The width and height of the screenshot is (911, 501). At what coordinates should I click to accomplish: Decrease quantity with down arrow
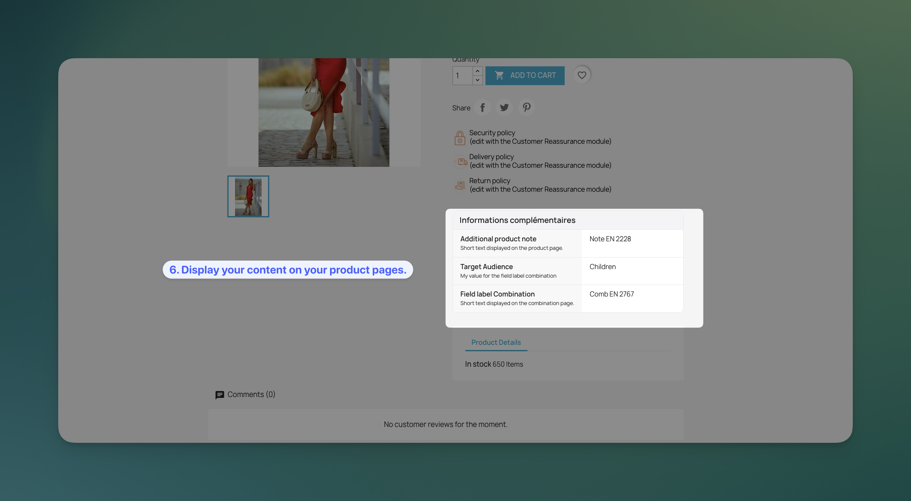477,80
